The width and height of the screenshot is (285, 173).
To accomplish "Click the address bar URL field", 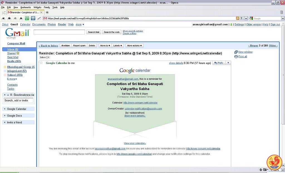I will tap(139, 18).
